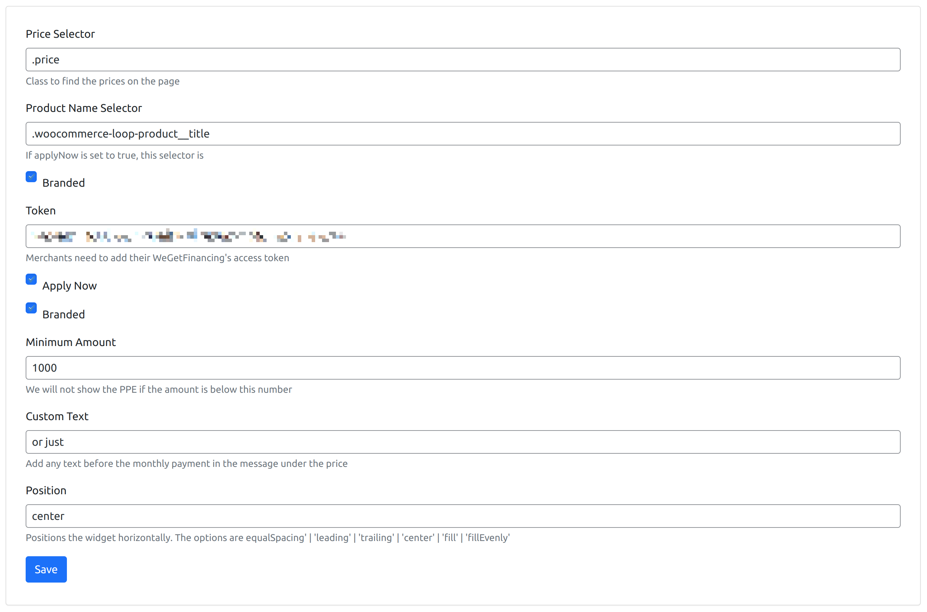
Task: Toggle the Apply Now checkbox
Action: point(31,280)
